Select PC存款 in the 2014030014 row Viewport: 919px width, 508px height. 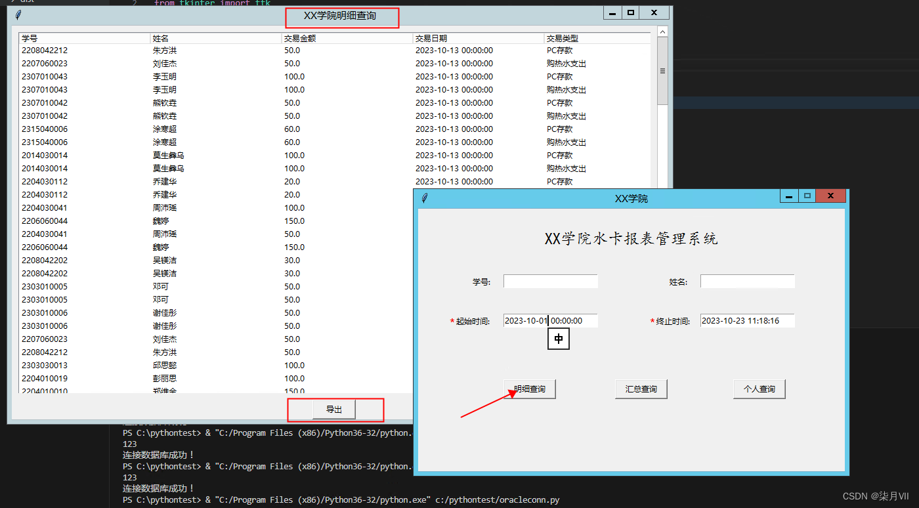click(560, 155)
